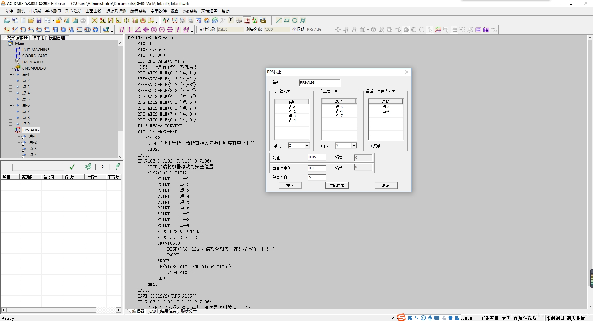Select the measure sphere tool icon
The height and width of the screenshot is (321, 593).
click(63, 30)
